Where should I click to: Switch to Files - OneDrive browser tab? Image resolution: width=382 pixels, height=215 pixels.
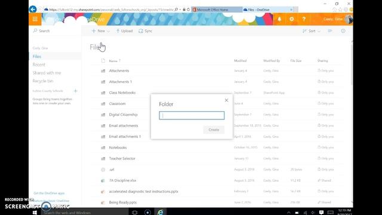(x=268, y=10)
